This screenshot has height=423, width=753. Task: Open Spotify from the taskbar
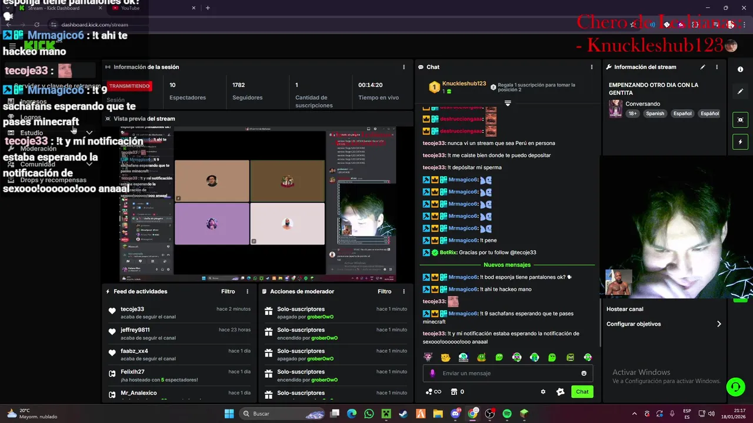click(507, 414)
